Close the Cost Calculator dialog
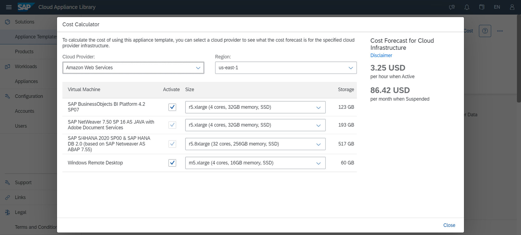Viewport: 521px width, 235px height. point(449,225)
